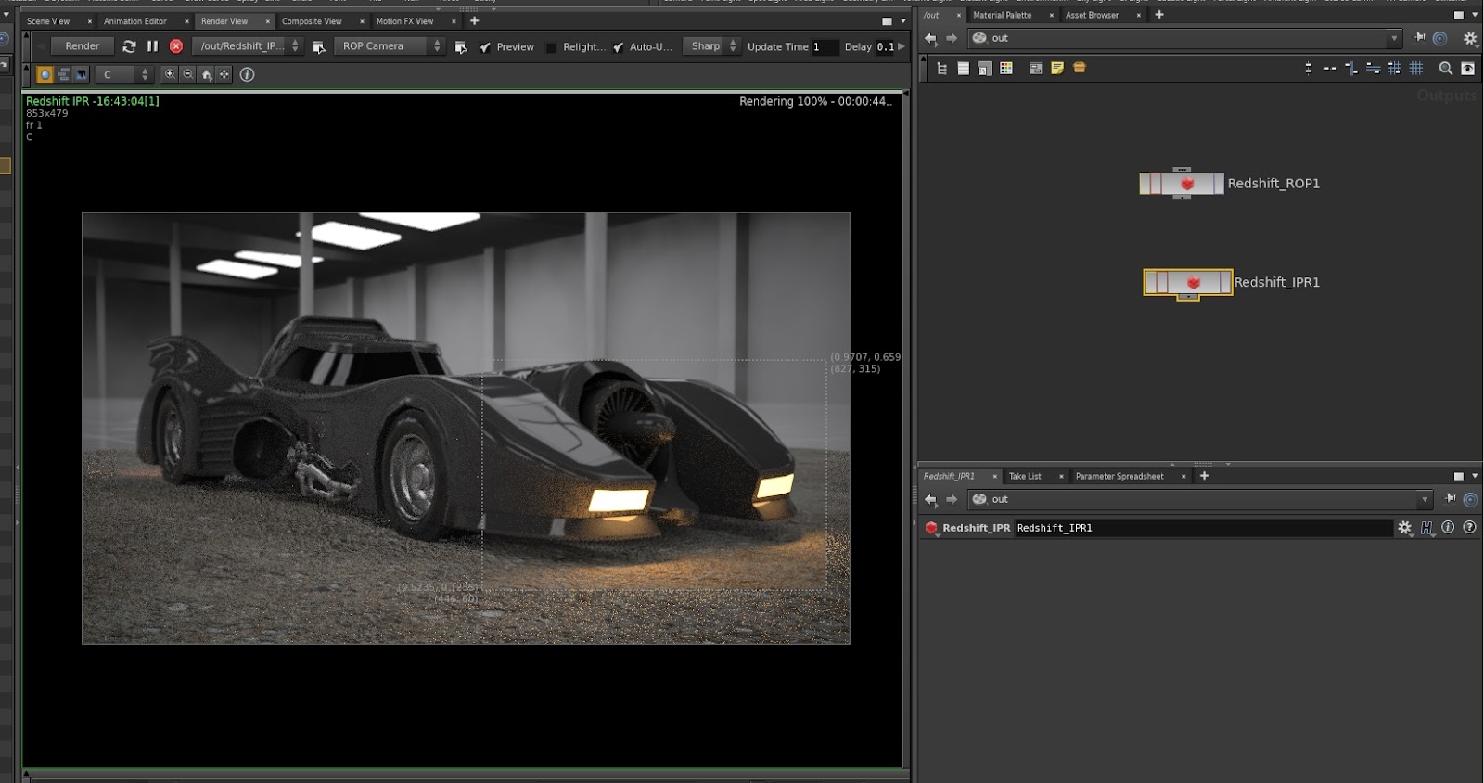Expand the Sharp filter dropdown
Image resolution: width=1484 pixels, height=783 pixels.
pos(712,46)
